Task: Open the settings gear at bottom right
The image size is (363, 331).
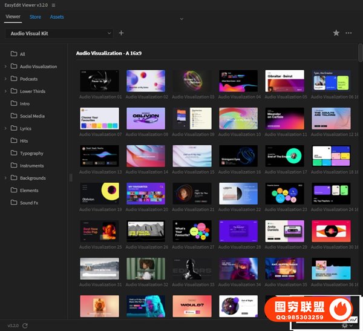Action: tap(344, 326)
